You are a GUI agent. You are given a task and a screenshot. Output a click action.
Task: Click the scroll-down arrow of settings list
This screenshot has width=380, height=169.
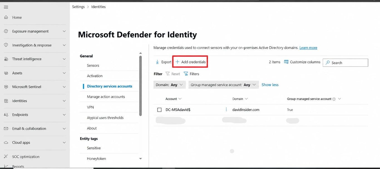tap(140, 159)
